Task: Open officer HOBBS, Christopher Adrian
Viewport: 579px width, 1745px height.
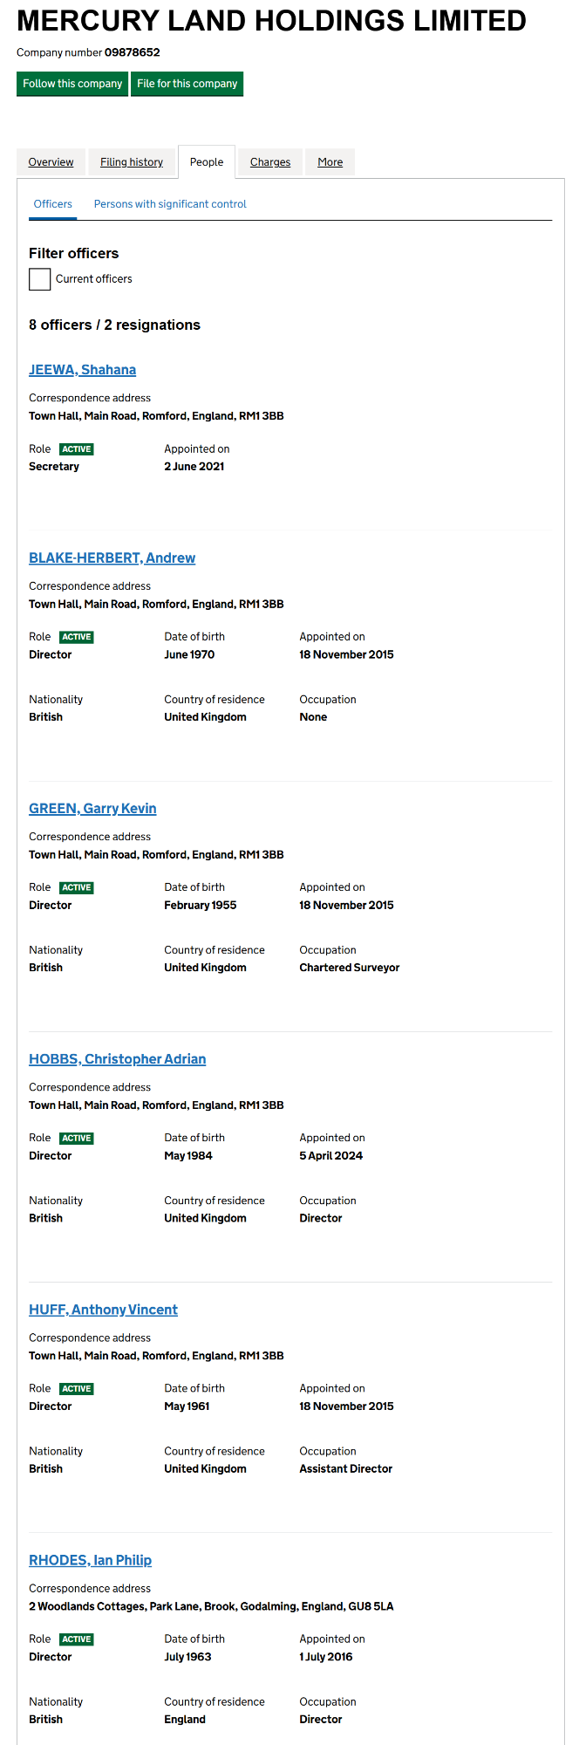Action: (x=117, y=1059)
